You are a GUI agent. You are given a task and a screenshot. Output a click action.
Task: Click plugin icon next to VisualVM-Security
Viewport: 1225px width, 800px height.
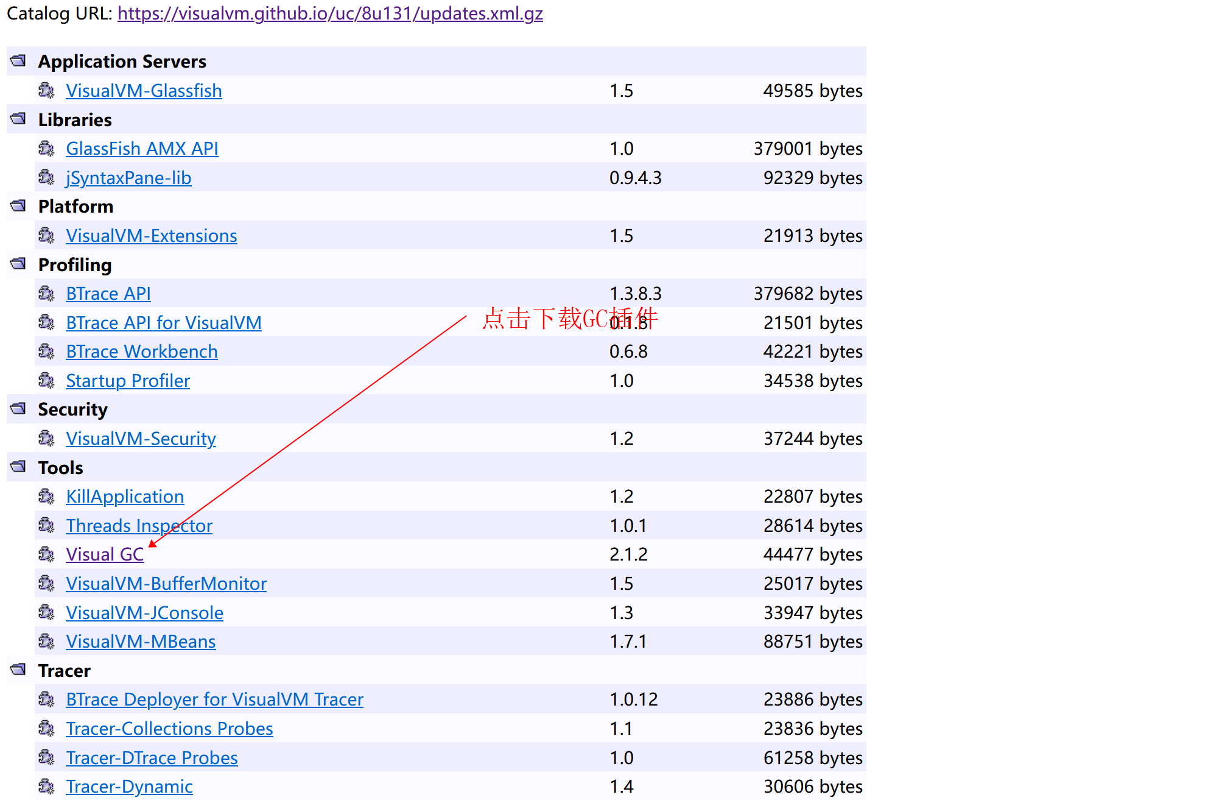click(x=46, y=438)
